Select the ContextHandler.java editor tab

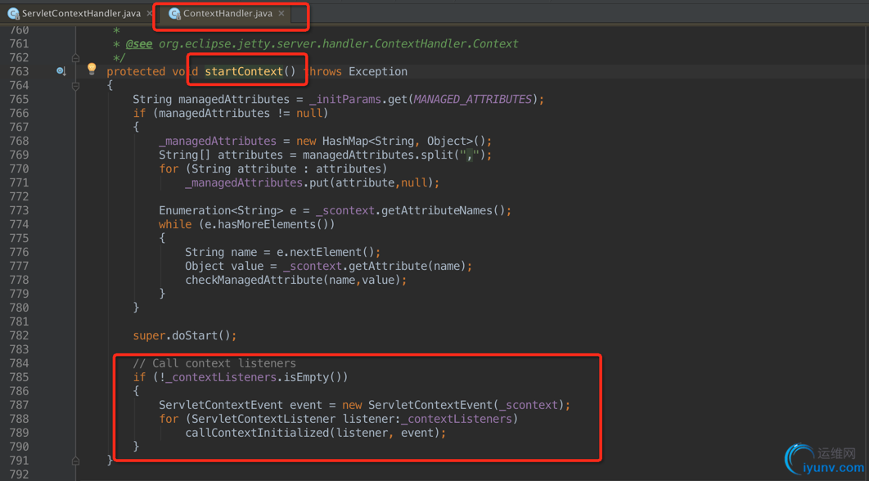pos(227,13)
